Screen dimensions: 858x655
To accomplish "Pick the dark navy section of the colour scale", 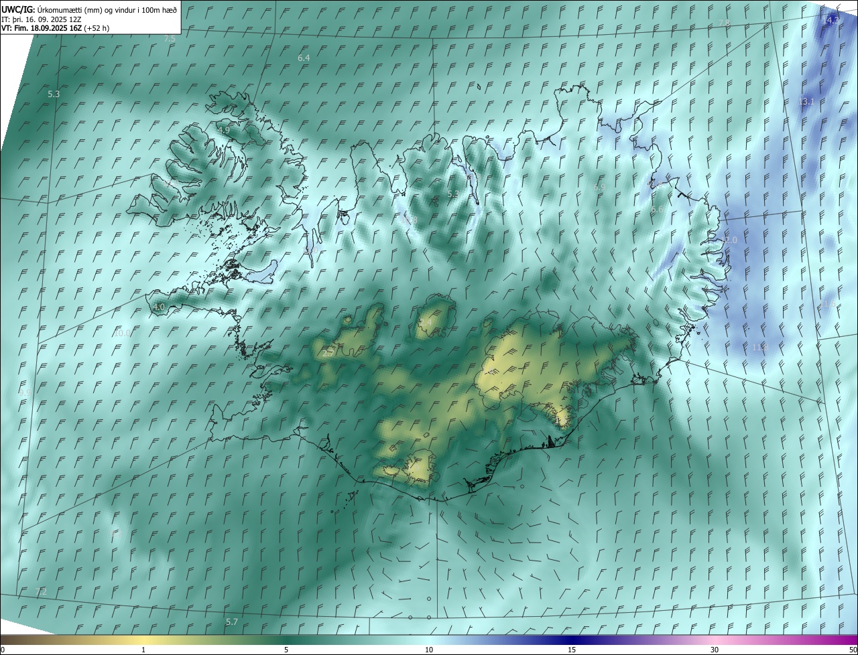I will tap(572, 640).
